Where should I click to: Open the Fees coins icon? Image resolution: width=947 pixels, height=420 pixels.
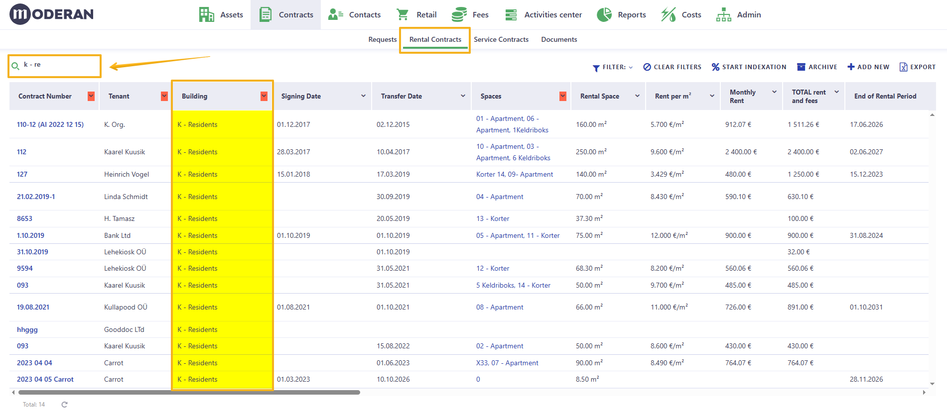pos(459,15)
